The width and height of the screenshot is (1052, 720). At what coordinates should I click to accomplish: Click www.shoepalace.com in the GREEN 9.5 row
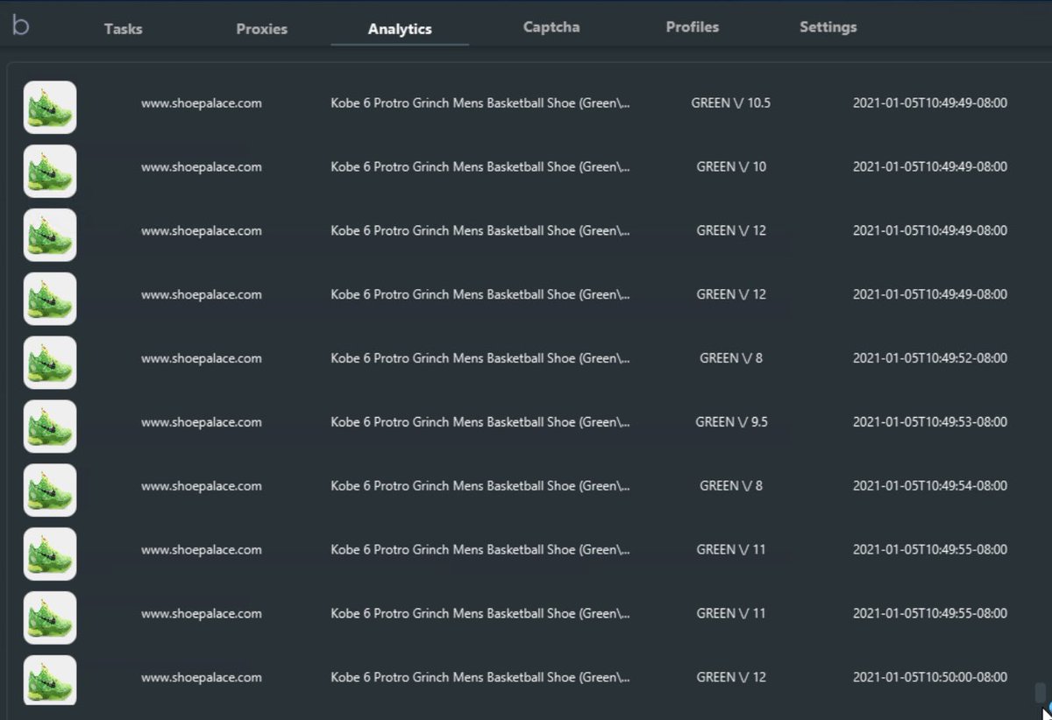(x=202, y=422)
